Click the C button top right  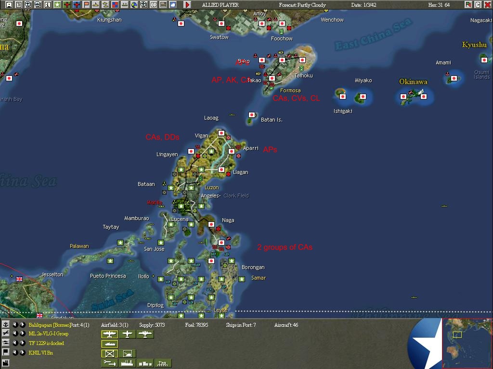478,4
